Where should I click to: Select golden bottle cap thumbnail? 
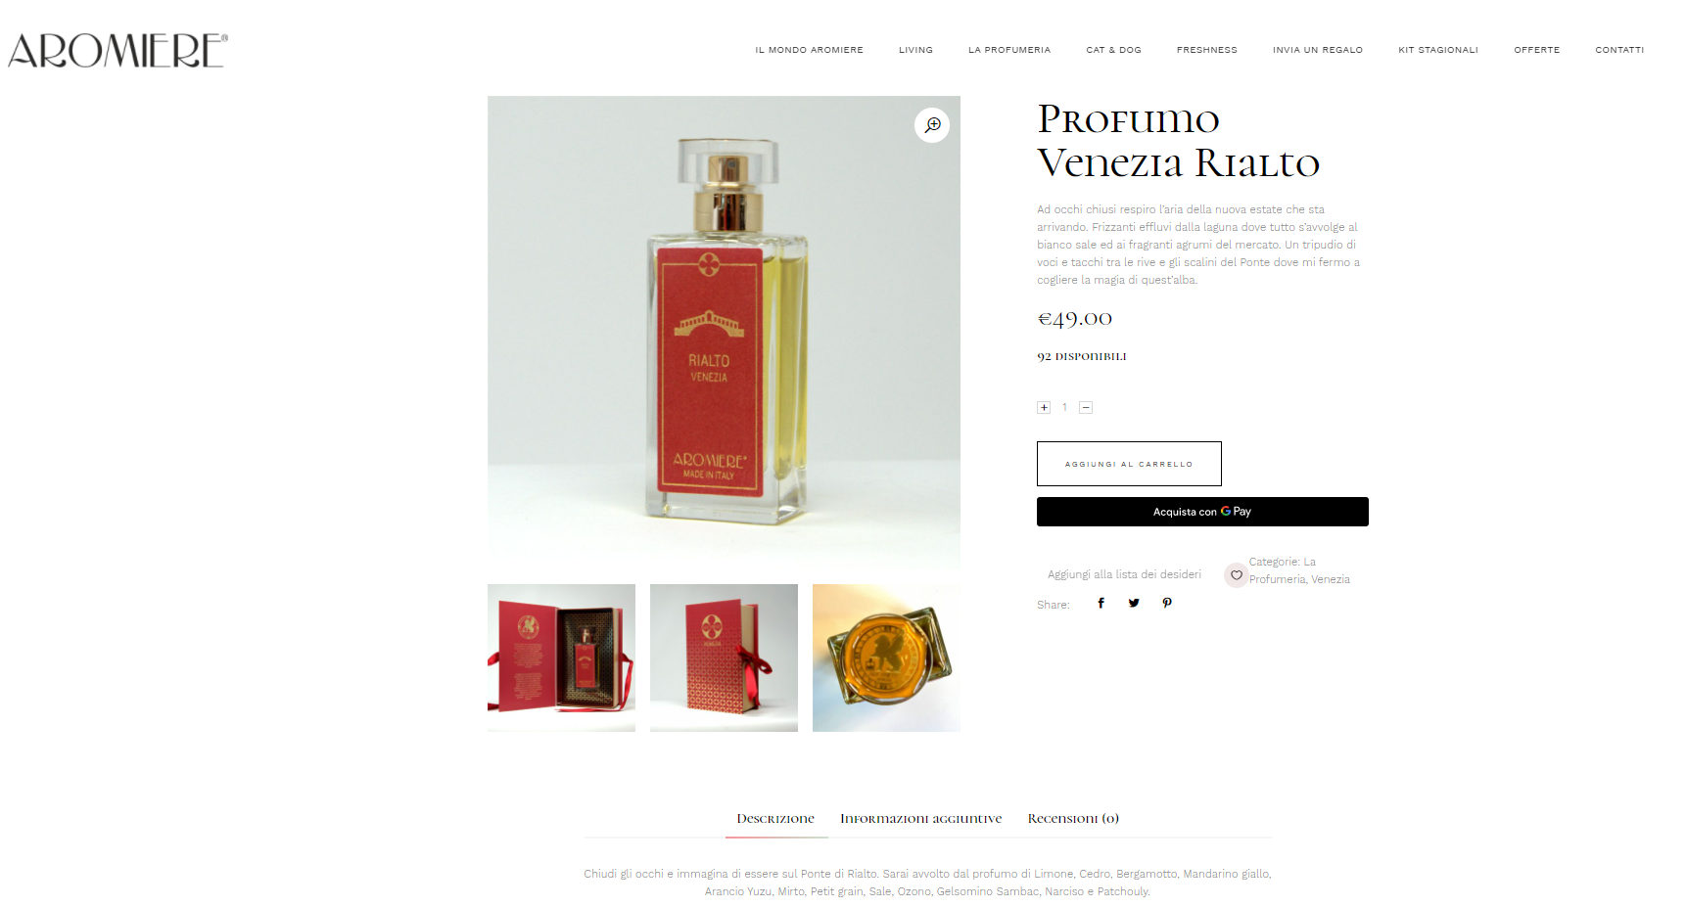pyautogui.click(x=886, y=658)
